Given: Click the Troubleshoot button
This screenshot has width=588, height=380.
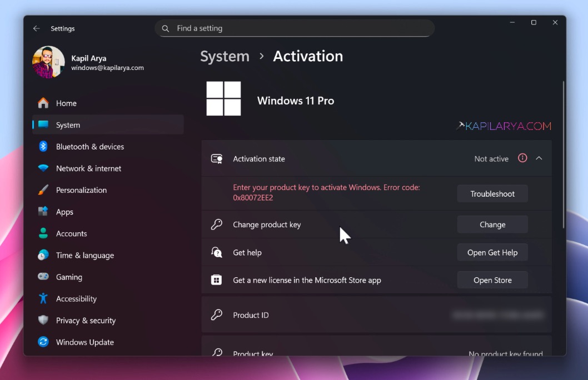Looking at the screenshot, I should pyautogui.click(x=492, y=193).
